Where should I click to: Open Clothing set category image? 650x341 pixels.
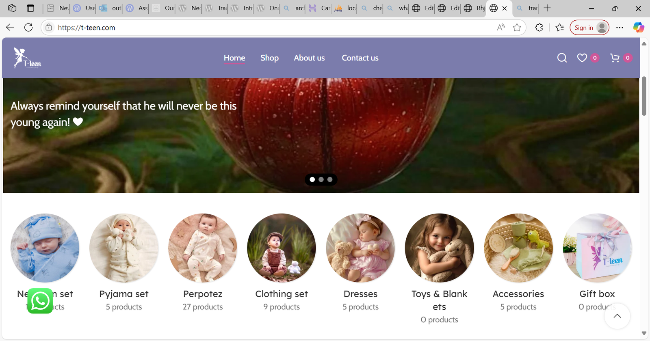coord(282,248)
